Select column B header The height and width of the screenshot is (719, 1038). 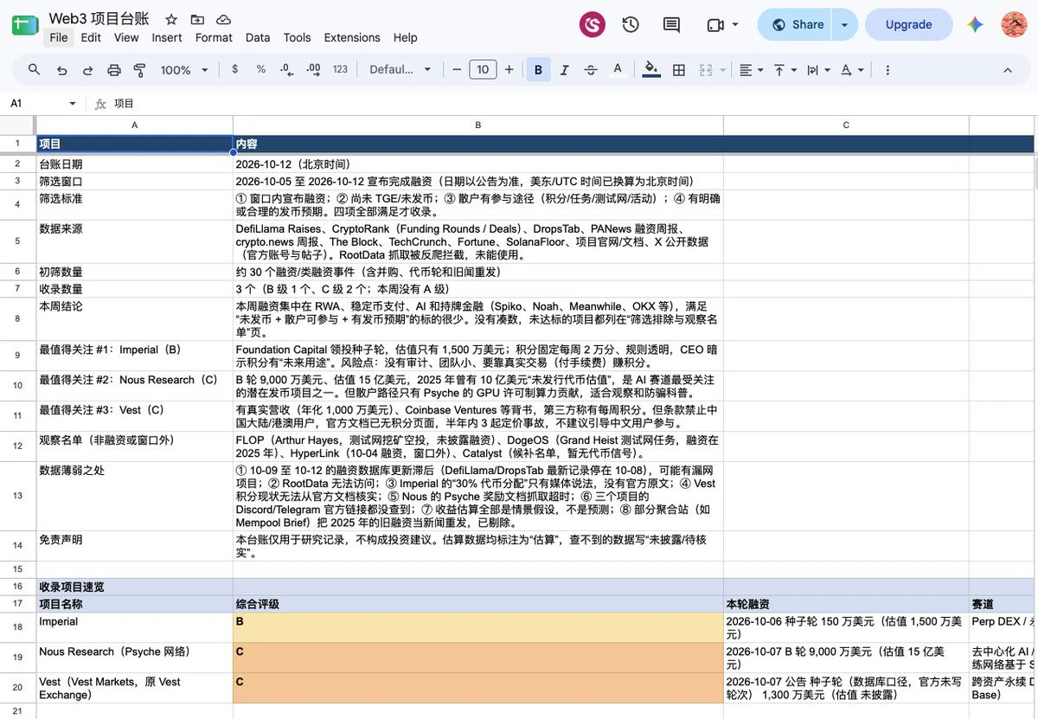coord(478,125)
